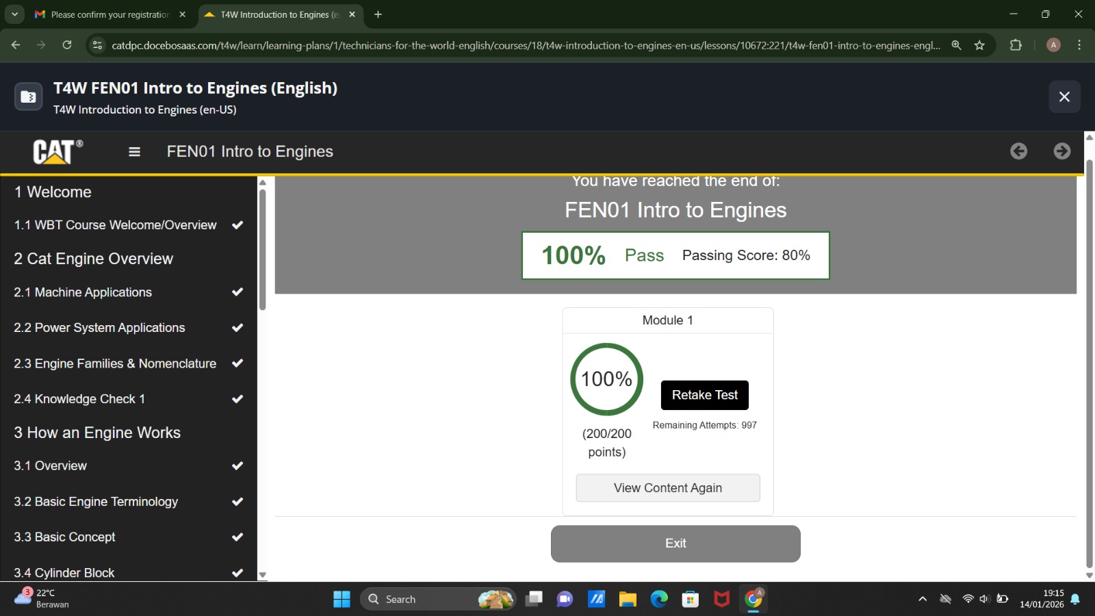Open the zoom magnifier in address bar
This screenshot has height=616, width=1095.
(956, 45)
